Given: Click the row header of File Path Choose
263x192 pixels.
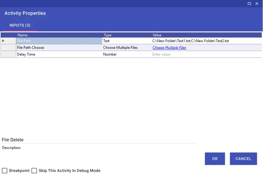Looking at the screenshot, I should click(x=8, y=48).
